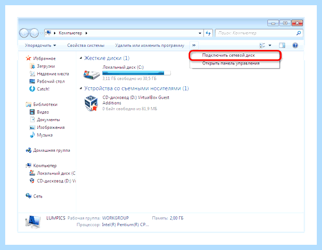Image resolution: width=322 pixels, height=250 pixels.
Task: Choose Подключить сетевой диск menu entry
Action: pyautogui.click(x=235, y=55)
